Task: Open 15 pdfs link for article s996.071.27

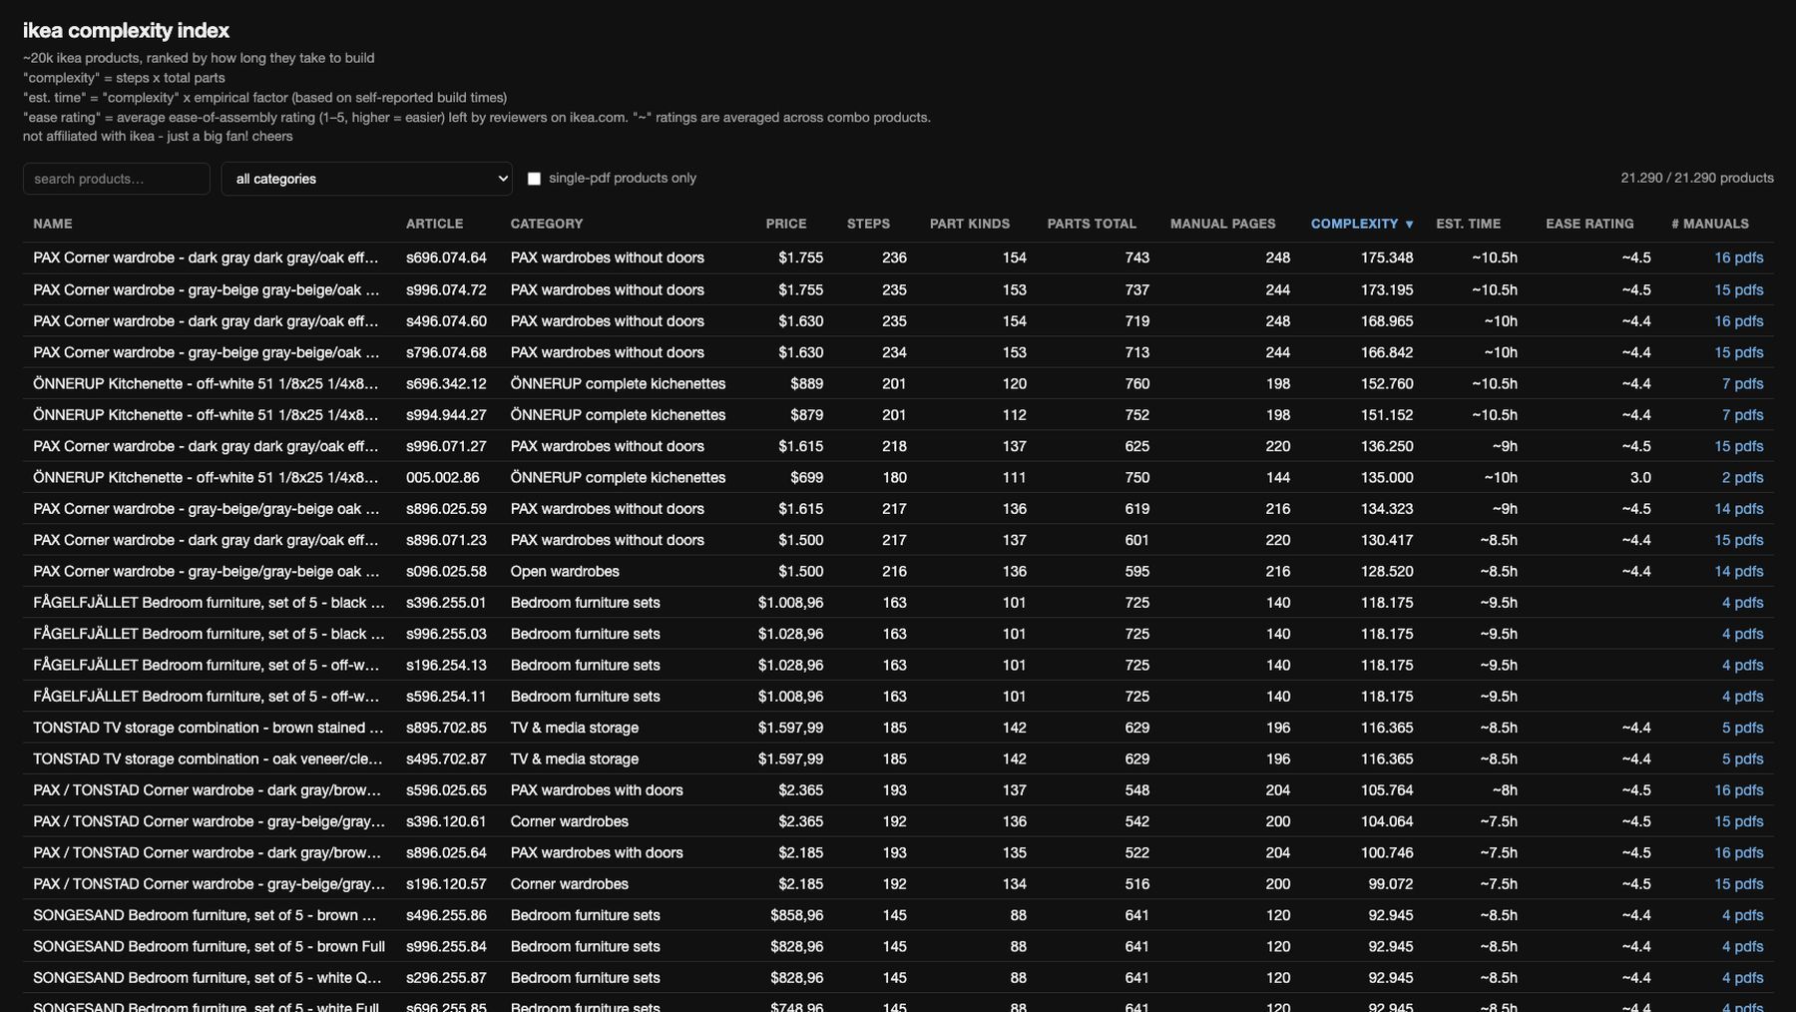Action: coord(1738,446)
